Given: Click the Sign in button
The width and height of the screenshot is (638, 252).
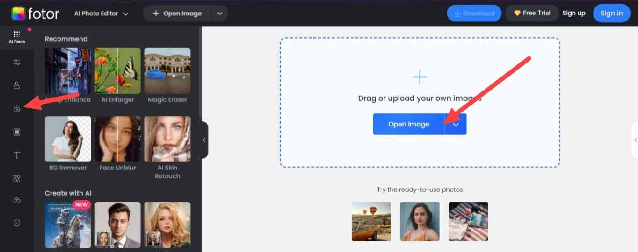Looking at the screenshot, I should click(x=611, y=14).
